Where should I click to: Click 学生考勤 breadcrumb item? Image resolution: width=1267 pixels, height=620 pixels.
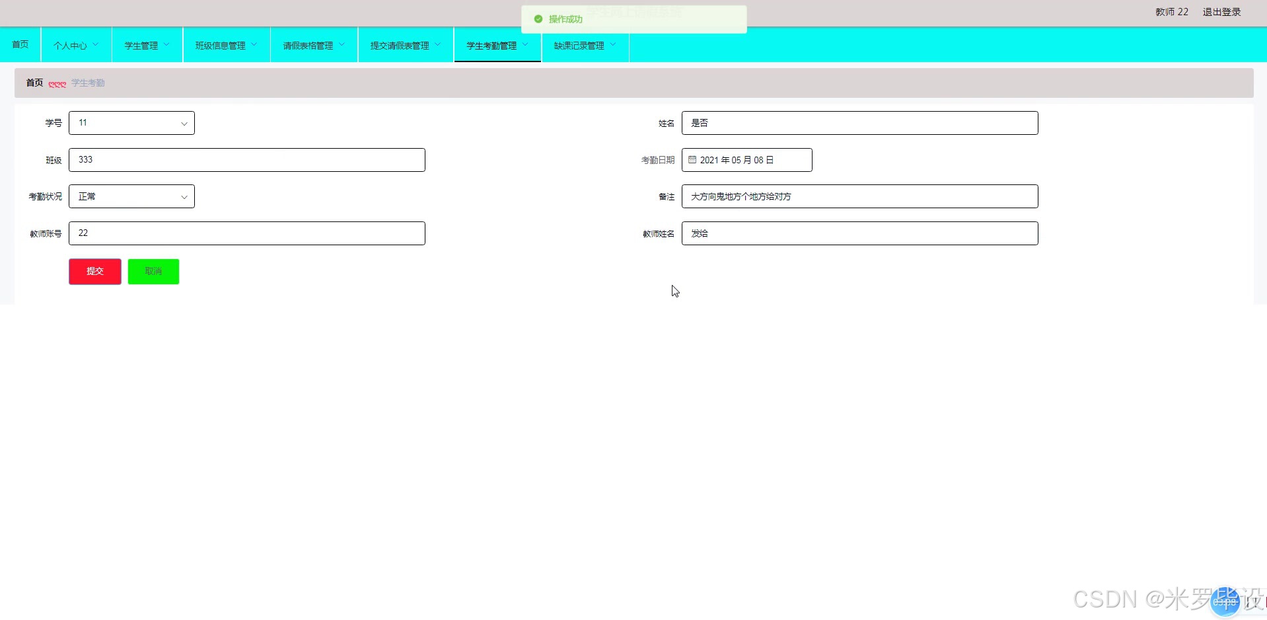coord(88,83)
